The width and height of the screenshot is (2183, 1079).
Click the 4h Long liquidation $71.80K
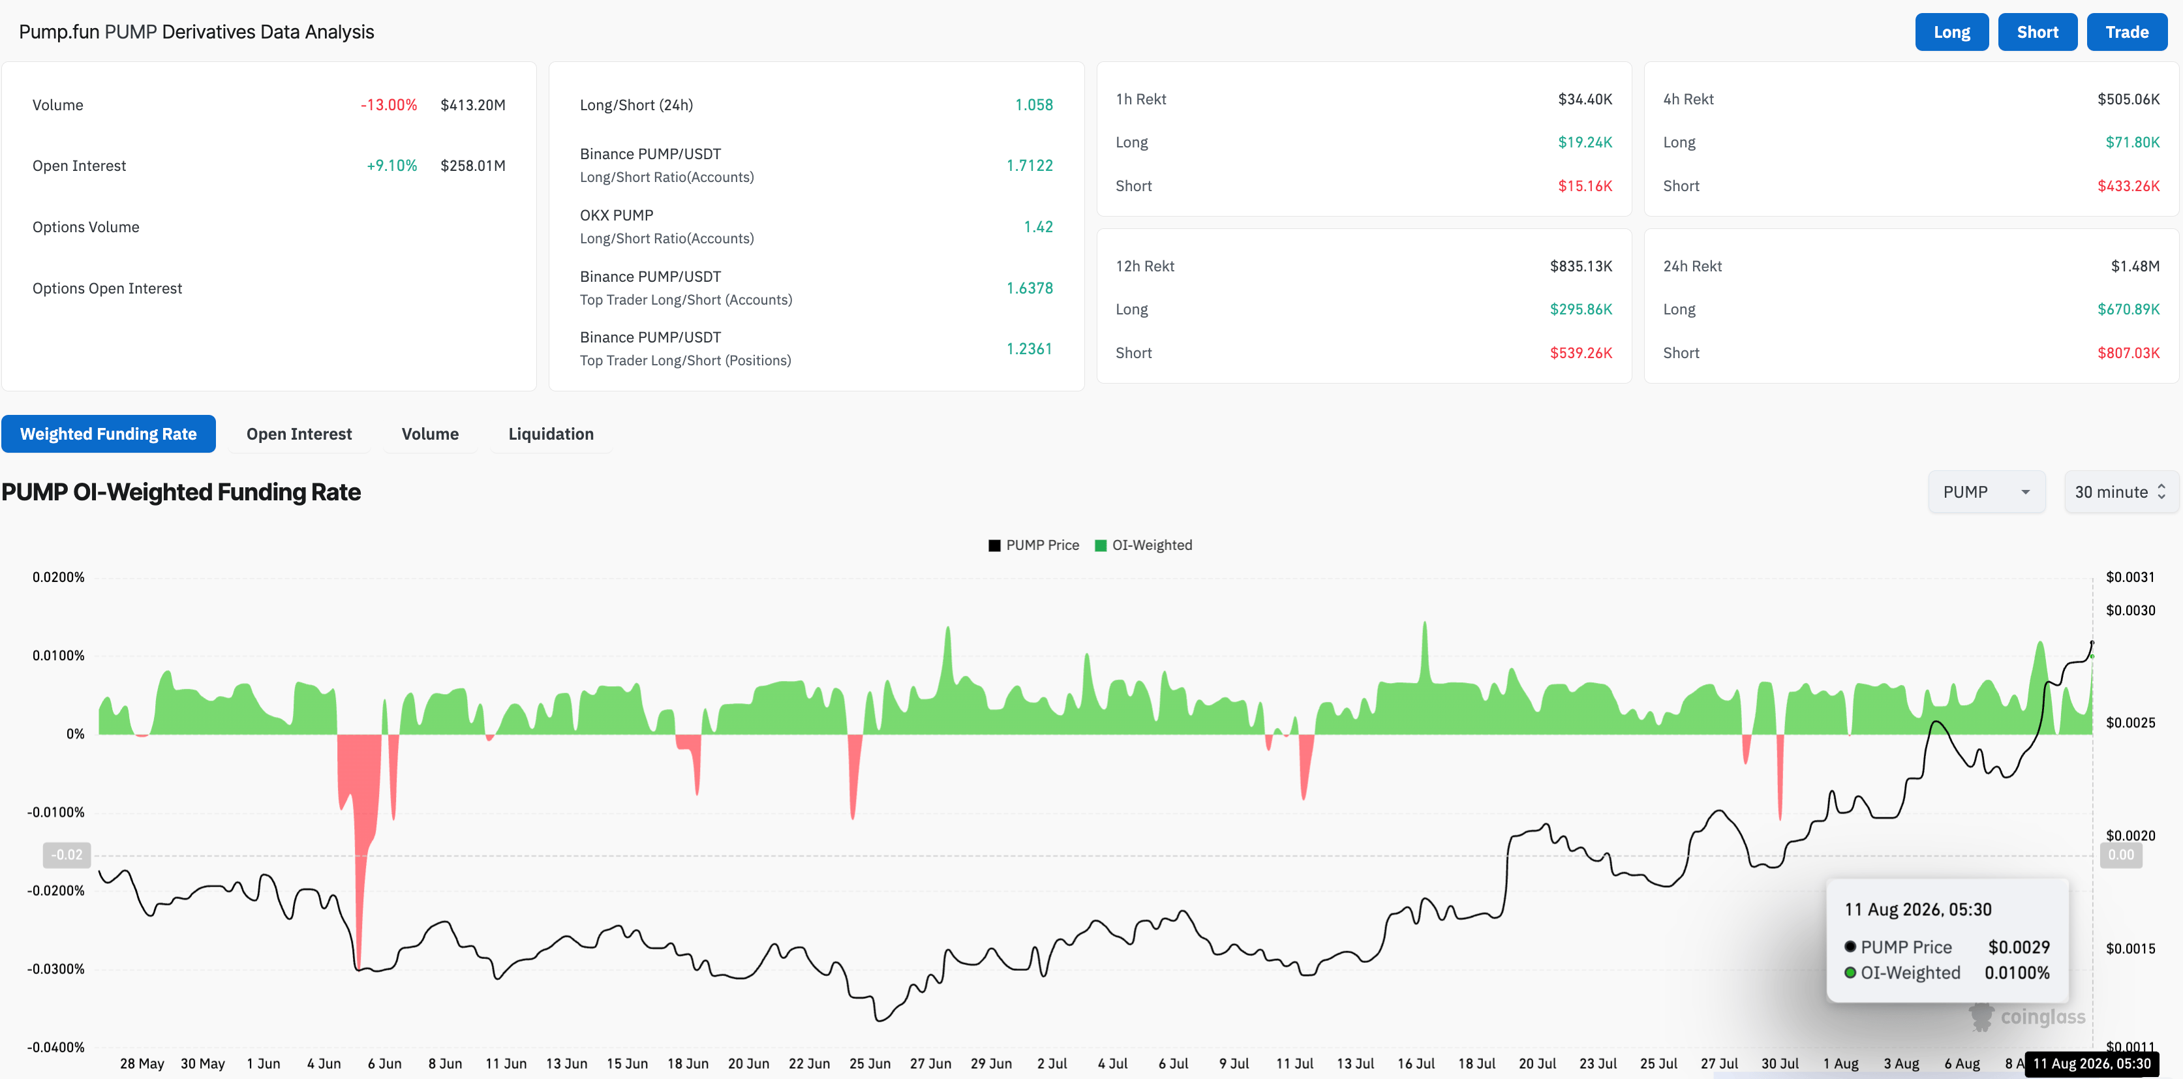click(2132, 142)
